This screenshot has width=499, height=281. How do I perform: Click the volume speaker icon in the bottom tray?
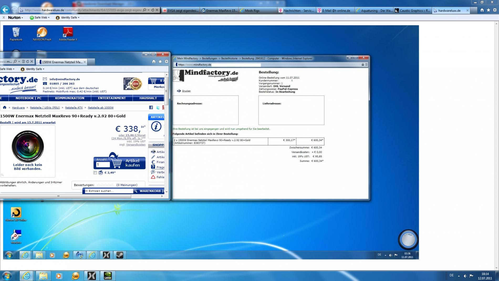pos(465,276)
